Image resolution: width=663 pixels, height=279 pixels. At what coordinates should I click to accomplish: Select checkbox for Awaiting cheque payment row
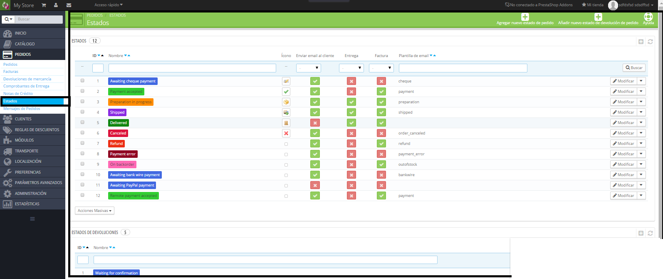pos(82,81)
